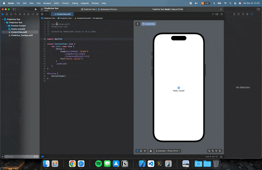Open the Product menu
This screenshot has width=262, height=170.
click(x=65, y=3)
